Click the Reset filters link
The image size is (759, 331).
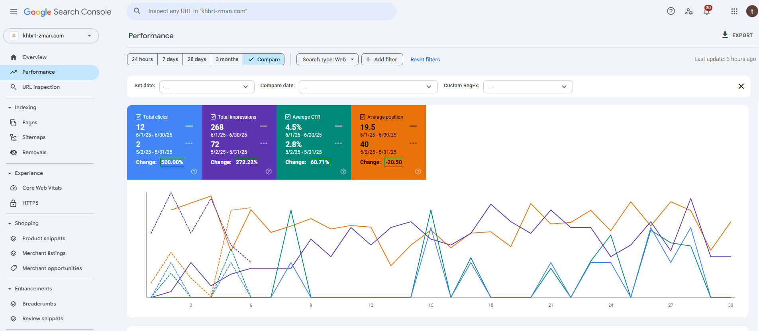click(425, 60)
